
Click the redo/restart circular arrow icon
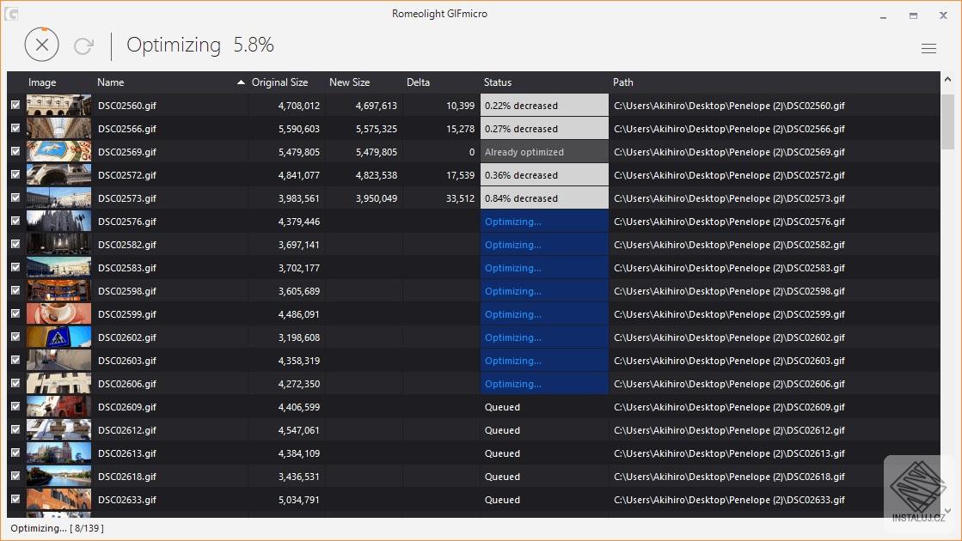83,46
